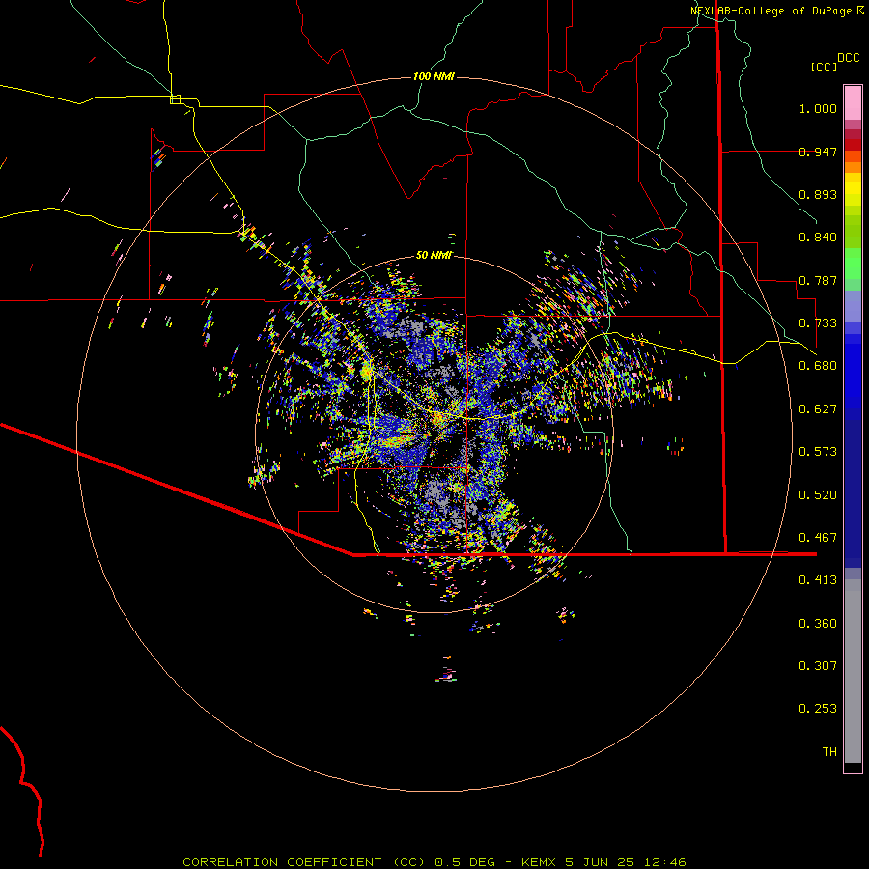Select the 0.307 scale value
Screen dimensions: 869x869
point(818,666)
